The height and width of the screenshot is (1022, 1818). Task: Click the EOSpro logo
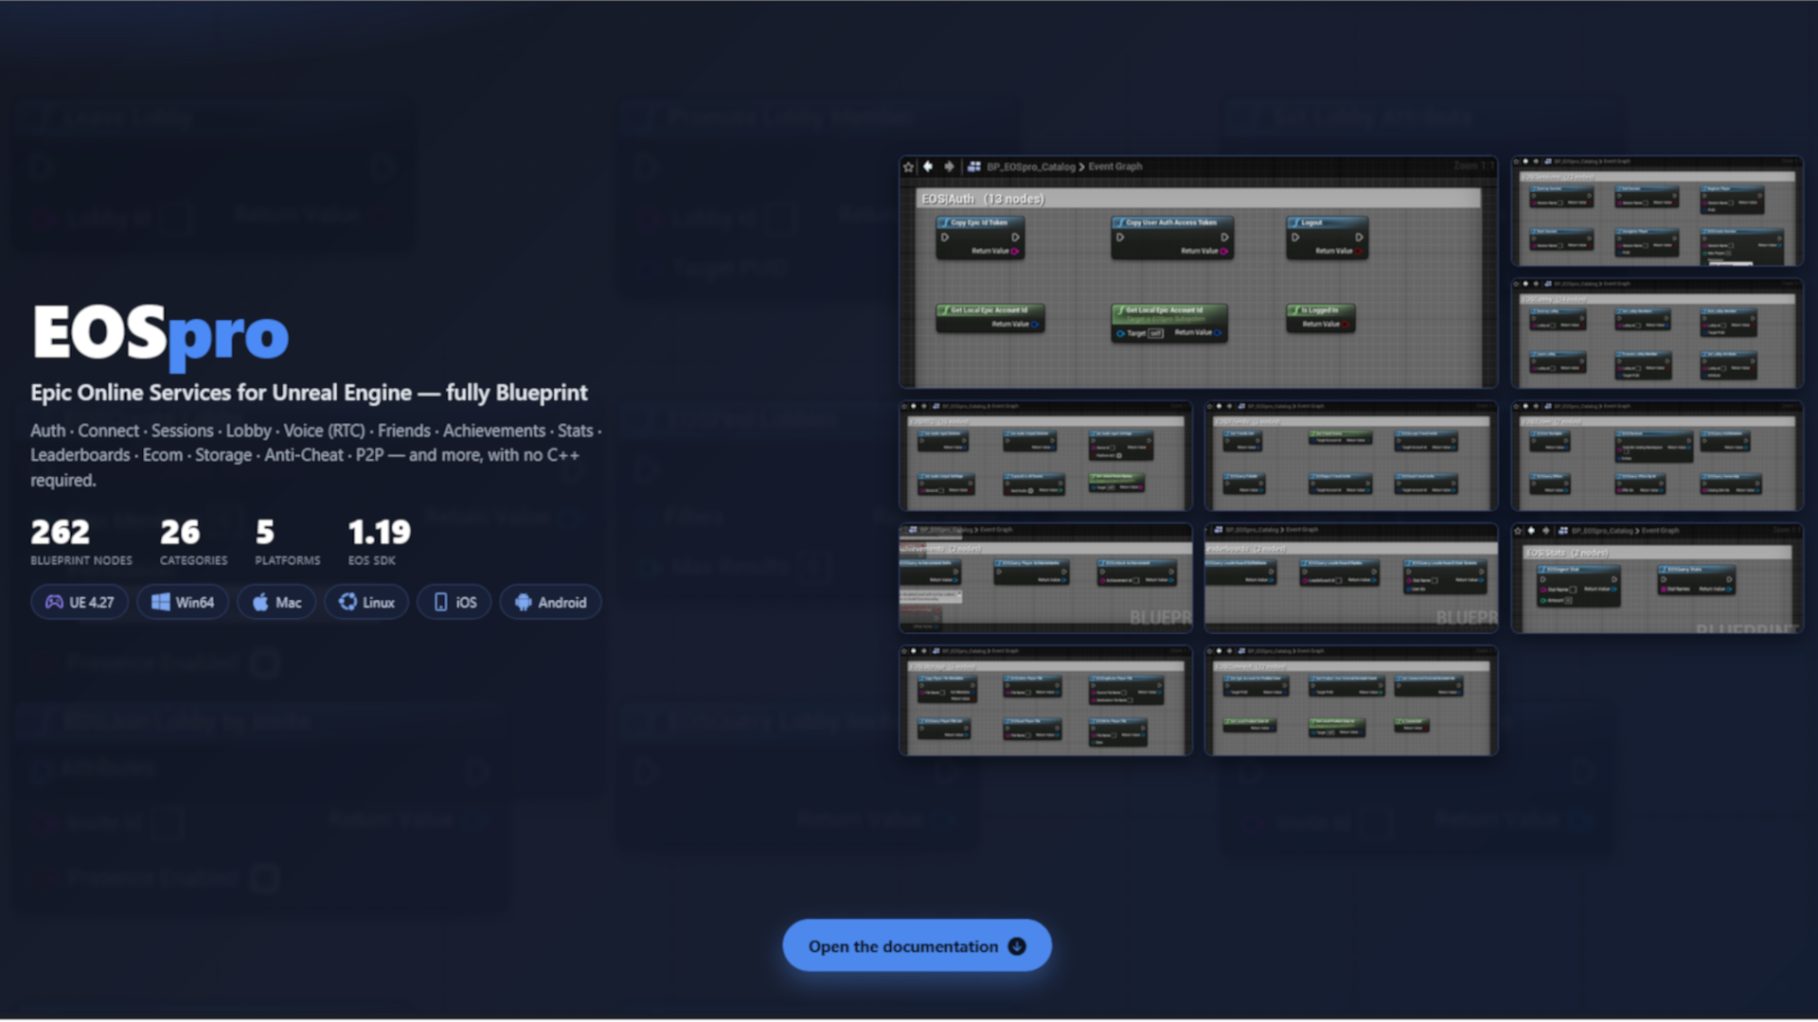[160, 336]
